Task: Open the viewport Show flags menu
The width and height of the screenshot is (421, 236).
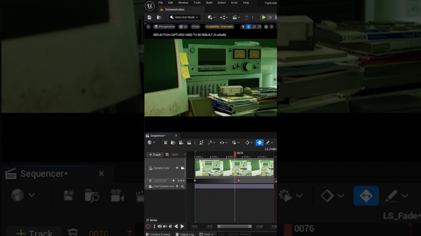Action: [x=196, y=27]
